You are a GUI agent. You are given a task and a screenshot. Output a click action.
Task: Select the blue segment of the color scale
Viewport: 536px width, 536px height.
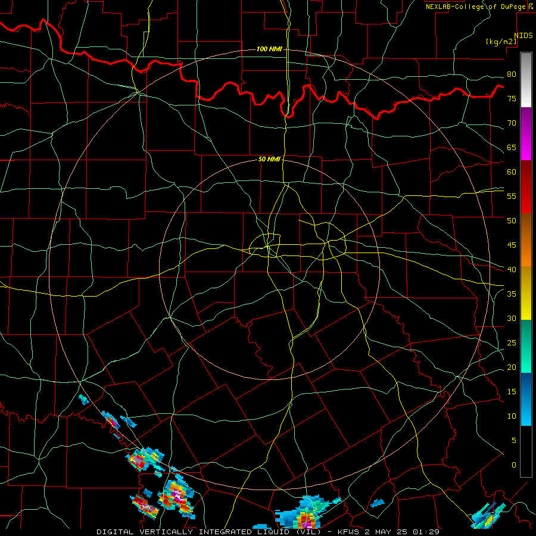tap(526, 399)
